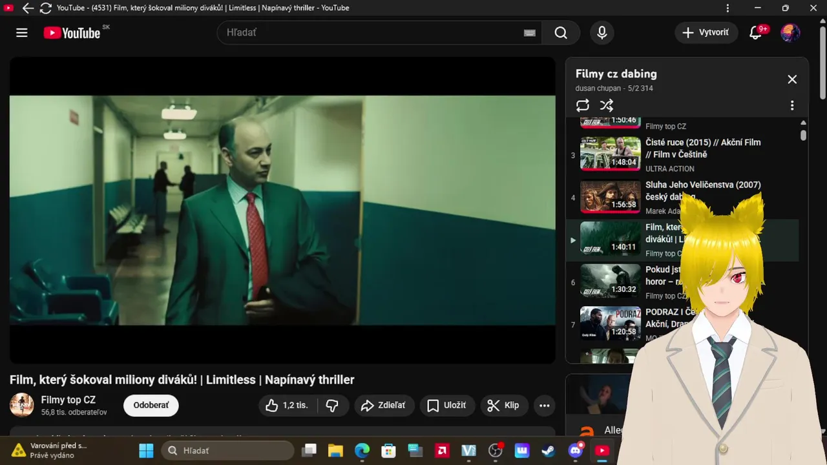Open the on-screen keyboard icon in search

(x=530, y=33)
